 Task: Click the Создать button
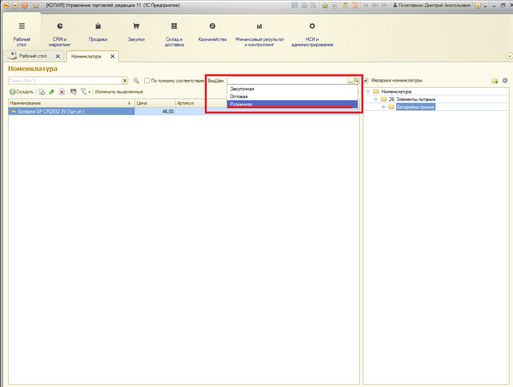tap(21, 92)
